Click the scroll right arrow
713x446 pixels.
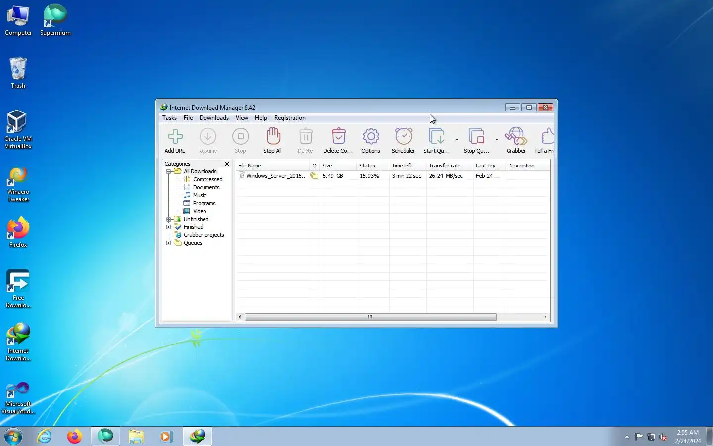pos(545,317)
